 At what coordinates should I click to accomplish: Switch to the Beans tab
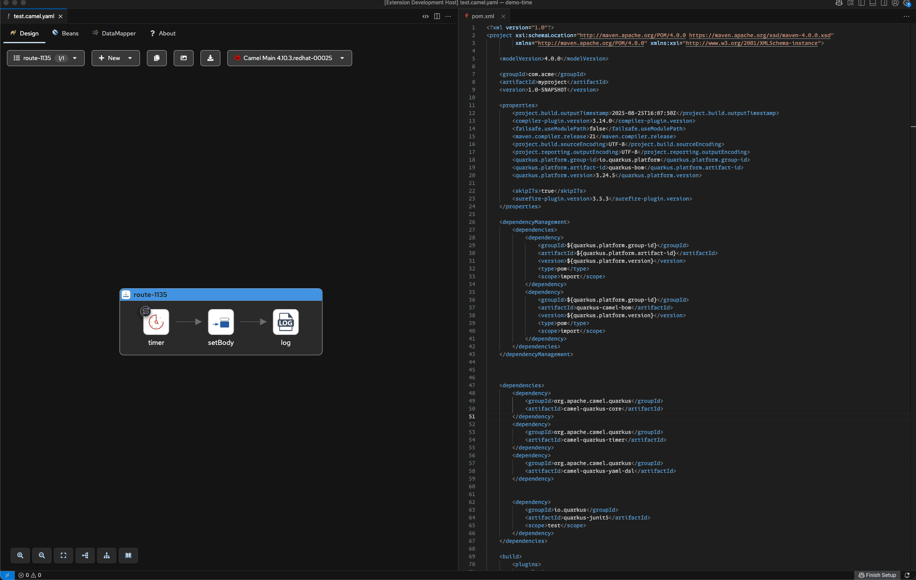66,33
